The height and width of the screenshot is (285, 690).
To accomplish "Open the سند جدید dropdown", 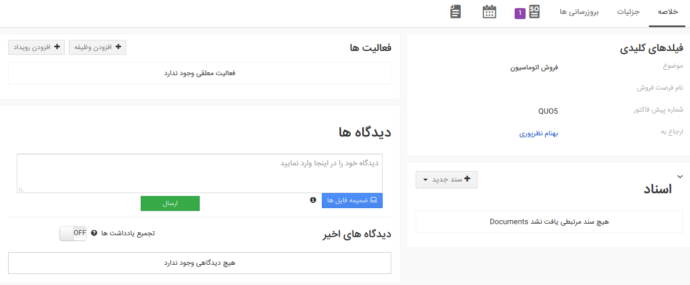I will pos(446,180).
